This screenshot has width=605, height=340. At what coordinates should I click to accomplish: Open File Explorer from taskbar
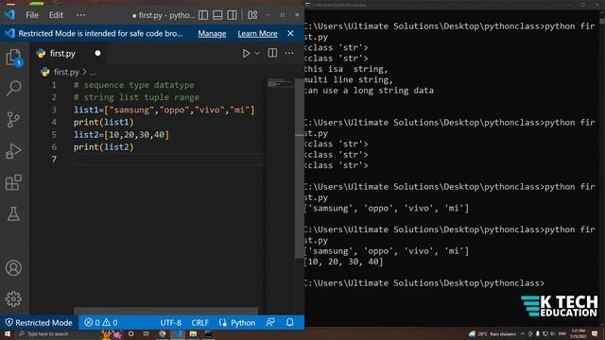(193, 333)
